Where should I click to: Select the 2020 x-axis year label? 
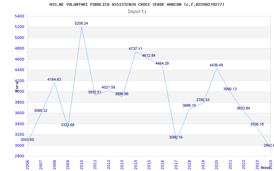point(217,165)
